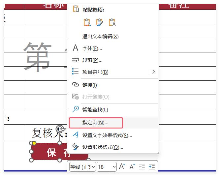Click the decrease indent icon
This screenshot has width=220, height=176.
tap(142, 167)
